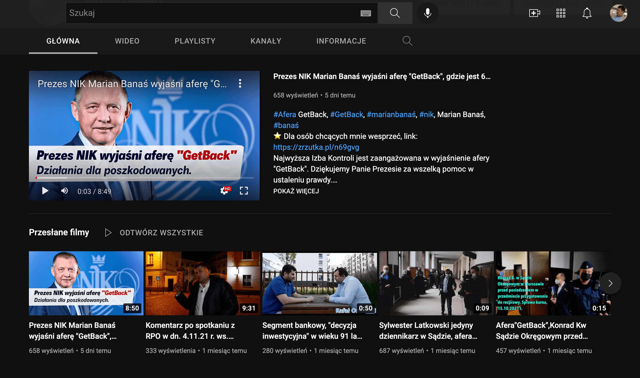Open the Segment bankowy 0:50 thumbnail
640x378 pixels.
(319, 283)
